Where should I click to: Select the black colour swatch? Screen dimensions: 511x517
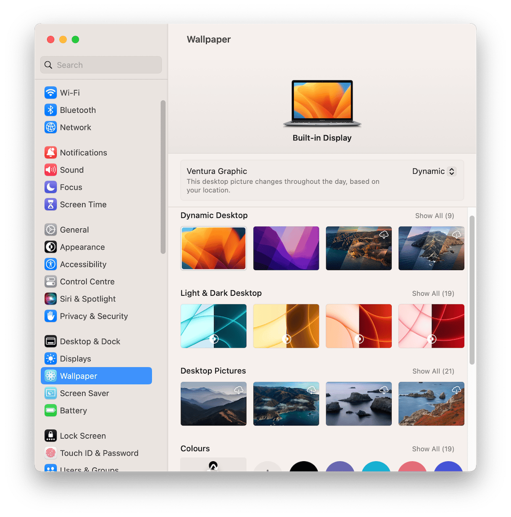(303, 467)
